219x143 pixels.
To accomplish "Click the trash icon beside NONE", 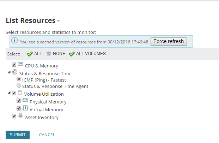I will coord(49,54).
